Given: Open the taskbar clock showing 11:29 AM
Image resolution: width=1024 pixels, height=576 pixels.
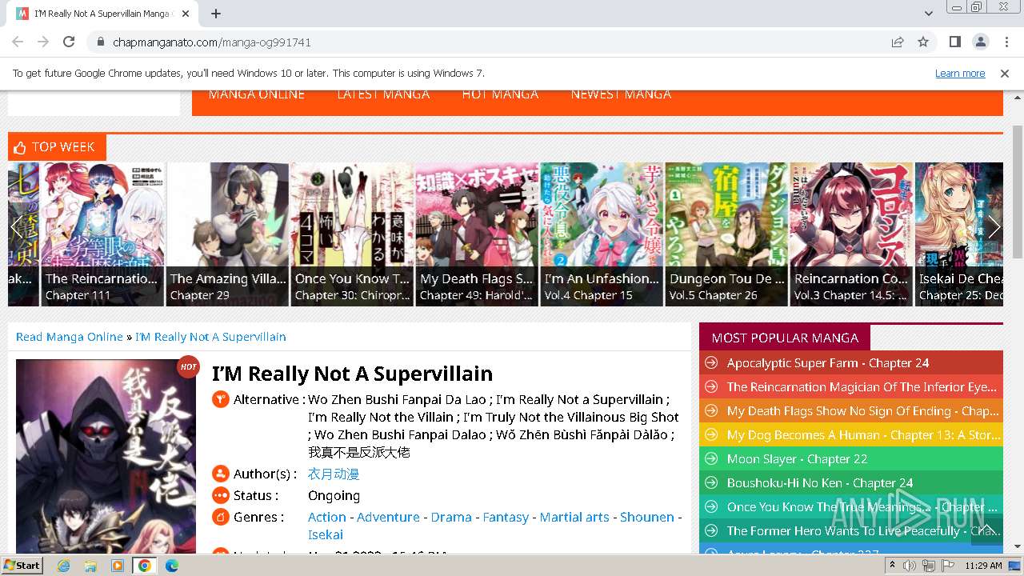Looking at the screenshot, I should (983, 566).
